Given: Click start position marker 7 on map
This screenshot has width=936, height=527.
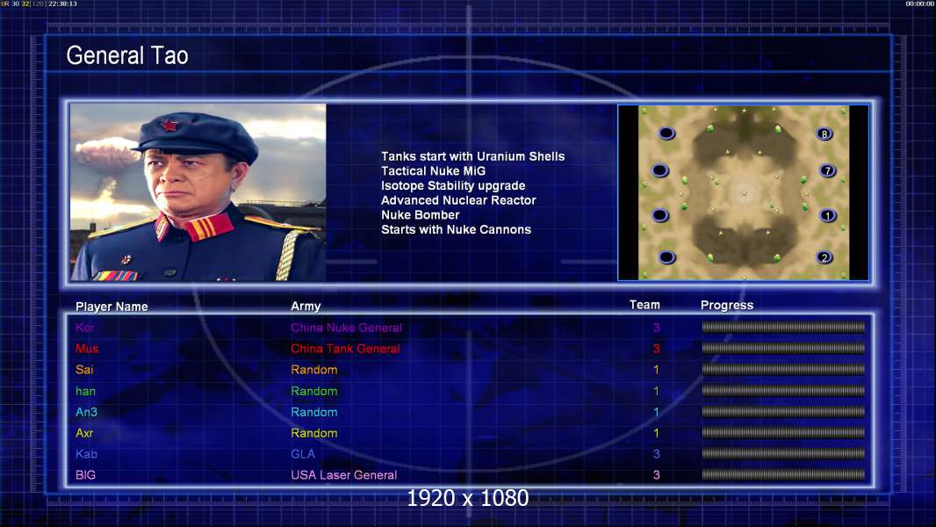Looking at the screenshot, I should (827, 170).
